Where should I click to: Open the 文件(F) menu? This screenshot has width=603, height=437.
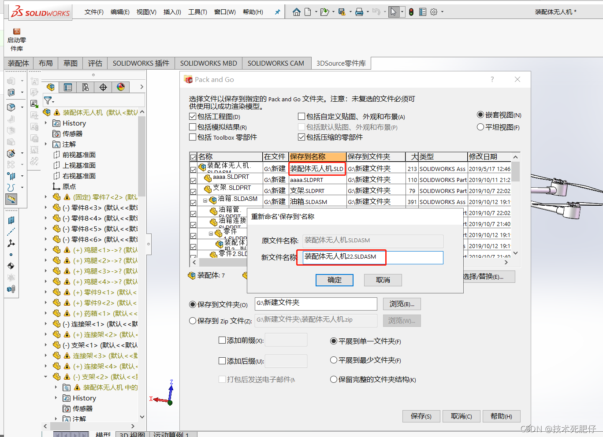[94, 12]
